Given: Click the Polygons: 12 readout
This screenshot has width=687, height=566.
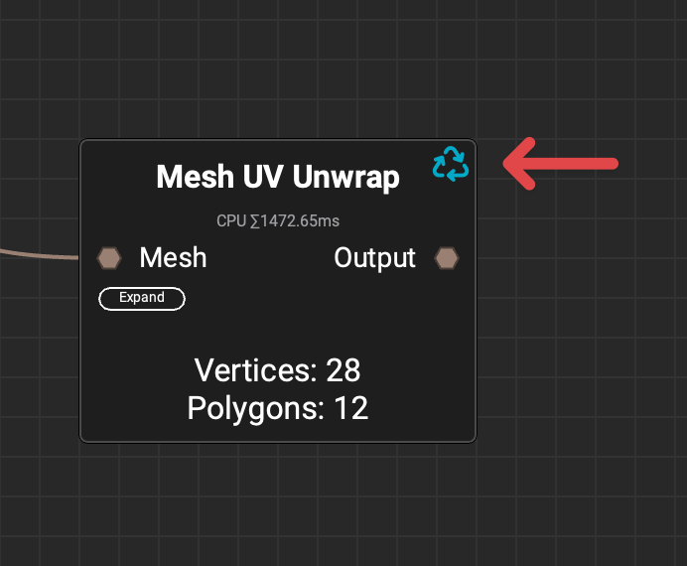Looking at the screenshot, I should click(277, 407).
